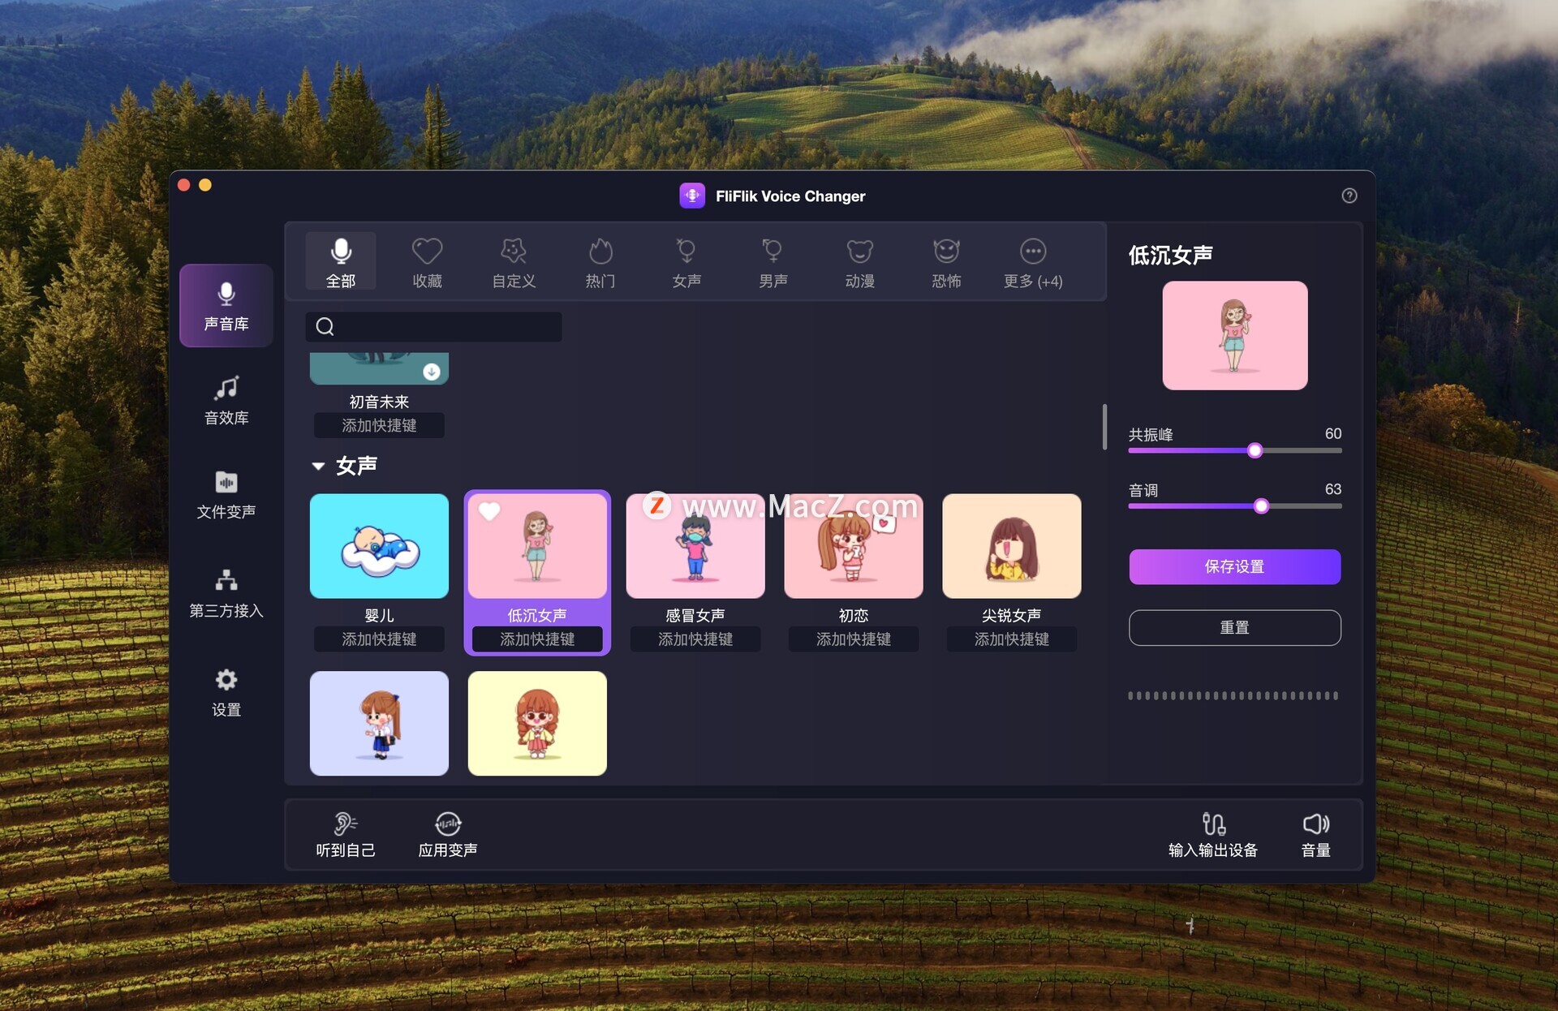Screen dimensions: 1558x1011
Task: Click the 低沉女声 preview image in right panel
Action: coord(1235,335)
